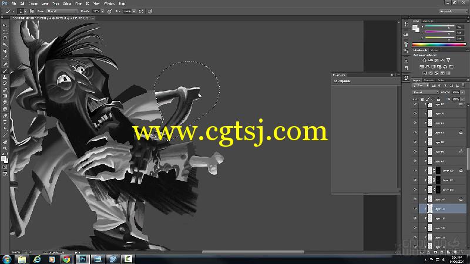Add a Vibrance adjustment

tap(448, 60)
